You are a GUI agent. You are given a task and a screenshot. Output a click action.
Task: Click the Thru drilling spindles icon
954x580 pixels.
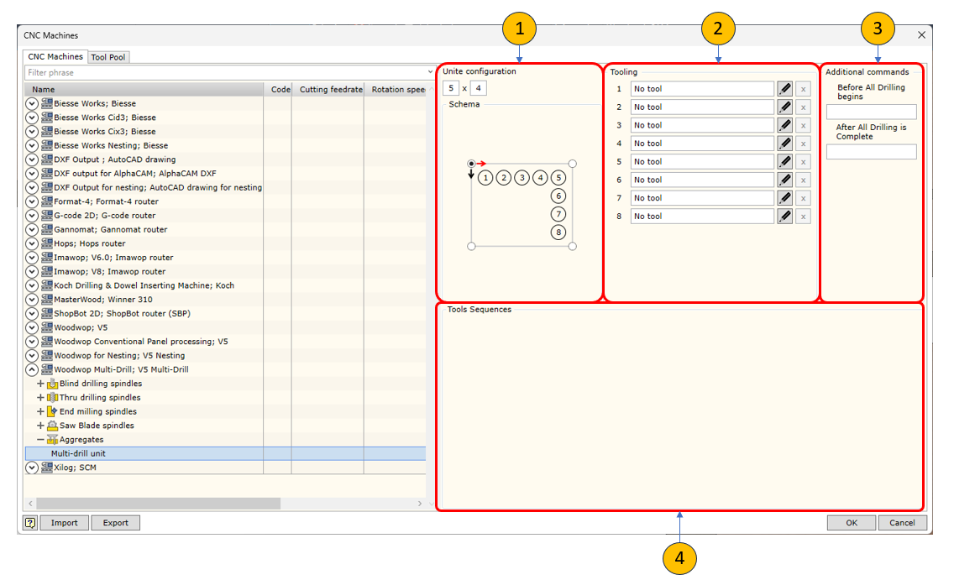[x=52, y=398]
